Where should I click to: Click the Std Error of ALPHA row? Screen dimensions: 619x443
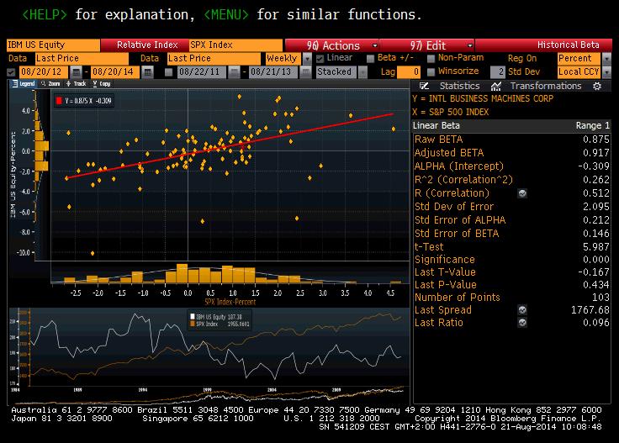tap(511, 220)
